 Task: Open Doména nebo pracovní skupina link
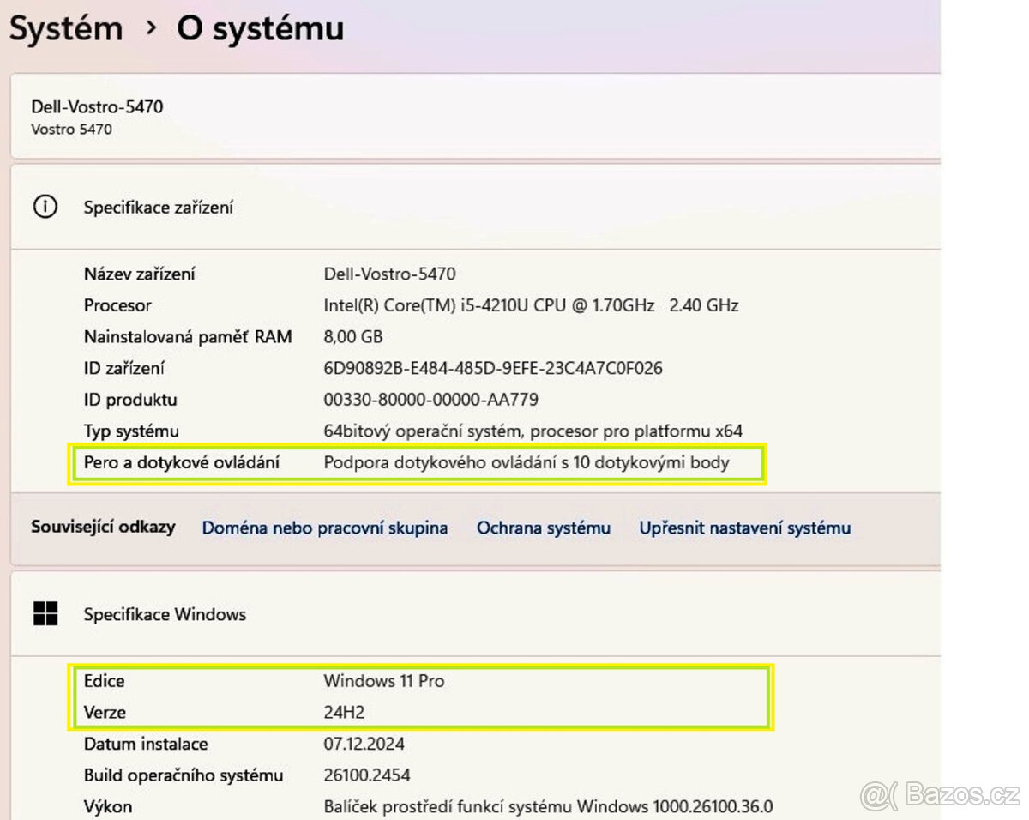[324, 528]
